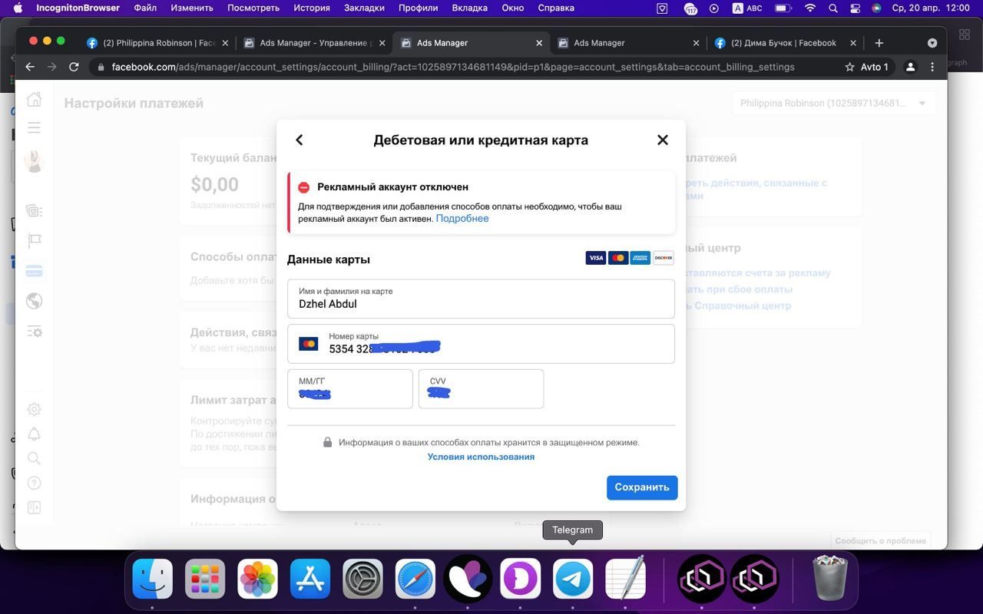The image size is (983, 614).
Task: Open Spotlight search in menu bar
Action: tap(833, 8)
